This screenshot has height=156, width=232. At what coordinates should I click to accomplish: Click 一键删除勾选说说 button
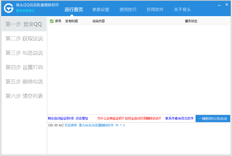tap(212, 119)
